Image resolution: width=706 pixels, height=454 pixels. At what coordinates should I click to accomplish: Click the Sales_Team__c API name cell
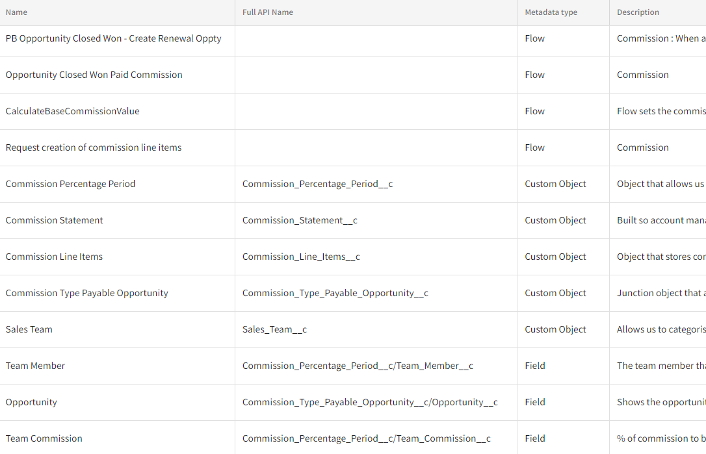click(274, 329)
